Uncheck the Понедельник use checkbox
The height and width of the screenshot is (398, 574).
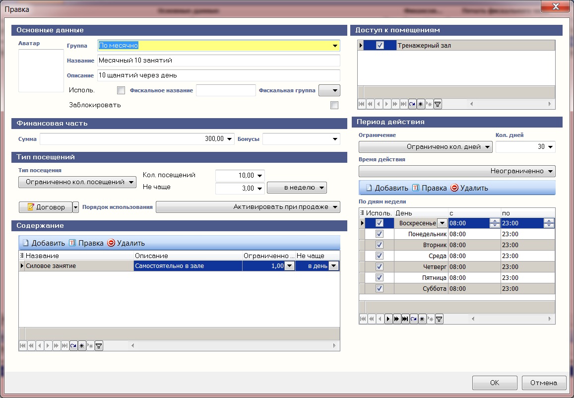(x=380, y=234)
